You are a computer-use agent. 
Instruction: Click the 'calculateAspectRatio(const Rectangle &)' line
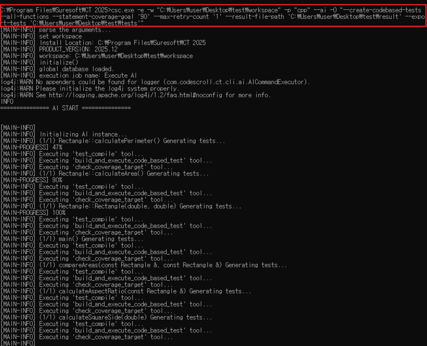(x=126, y=291)
